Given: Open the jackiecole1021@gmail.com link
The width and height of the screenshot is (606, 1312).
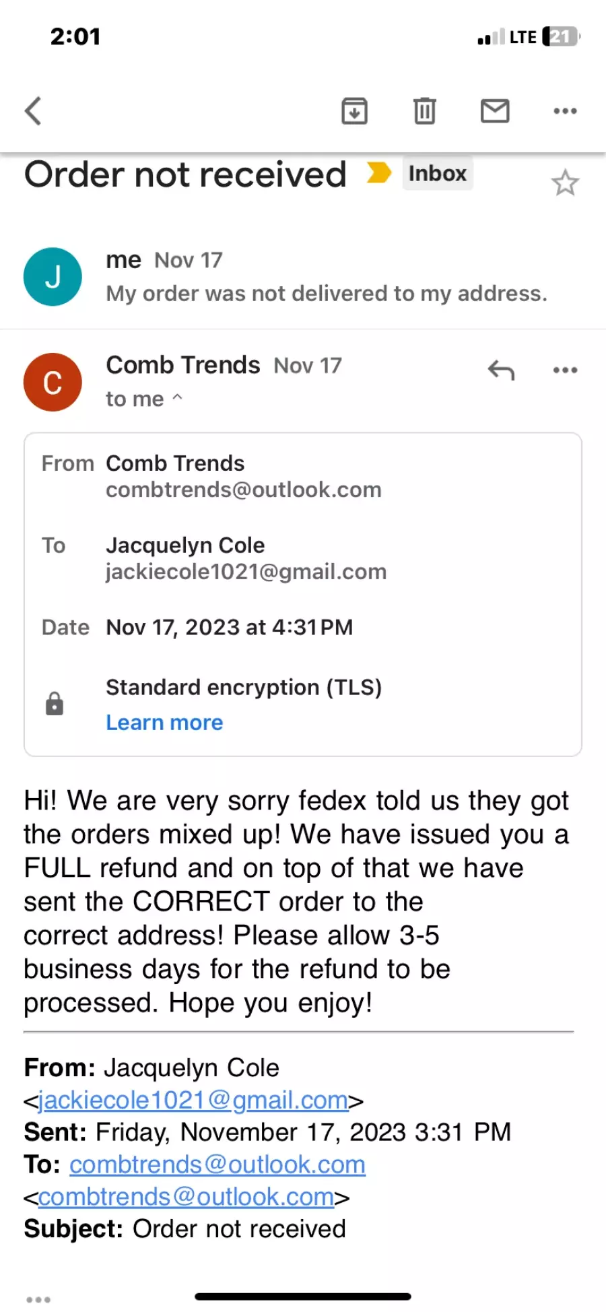Looking at the screenshot, I should [193, 1100].
